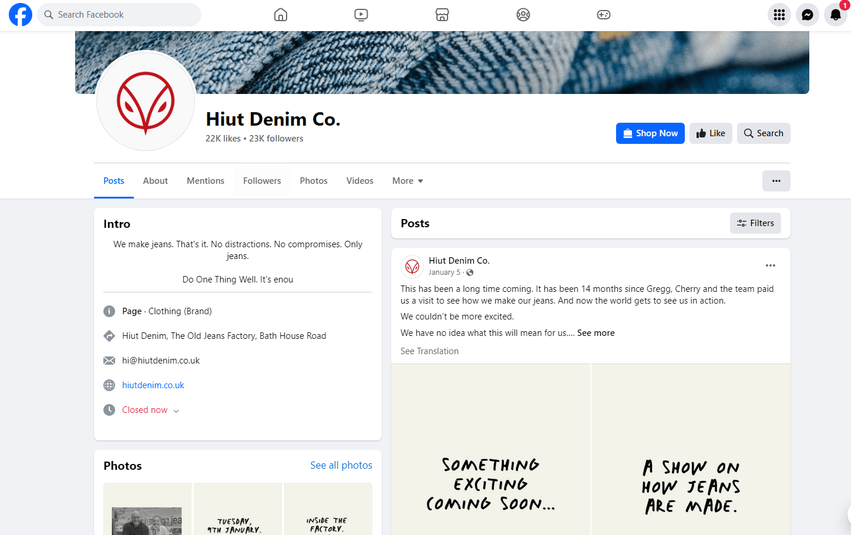Click the '22K likes' count
851x535 pixels.
(223, 139)
